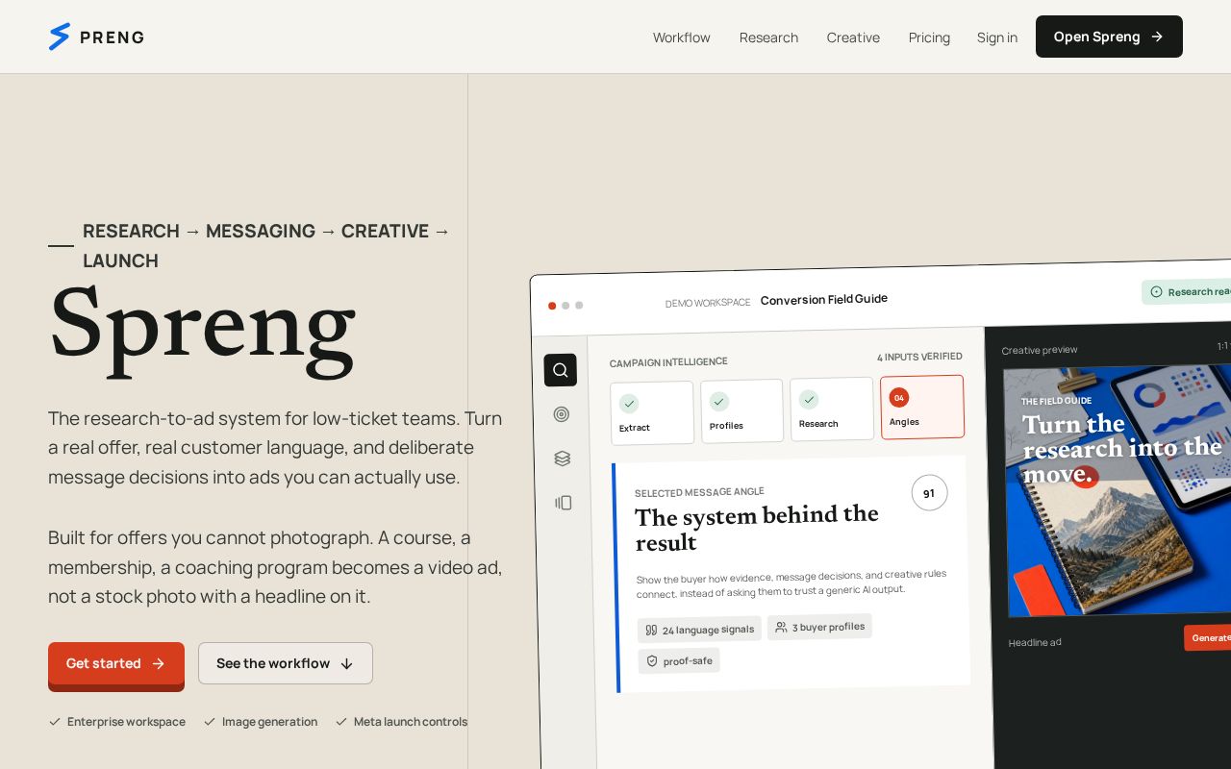Viewport: 1231px width, 769px height.
Task: Click the Sign in link
Action: [997, 37]
